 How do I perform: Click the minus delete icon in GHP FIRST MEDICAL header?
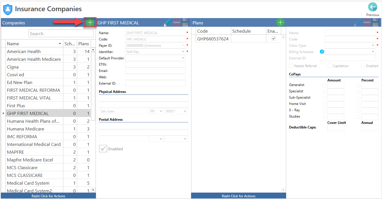[x=177, y=22]
